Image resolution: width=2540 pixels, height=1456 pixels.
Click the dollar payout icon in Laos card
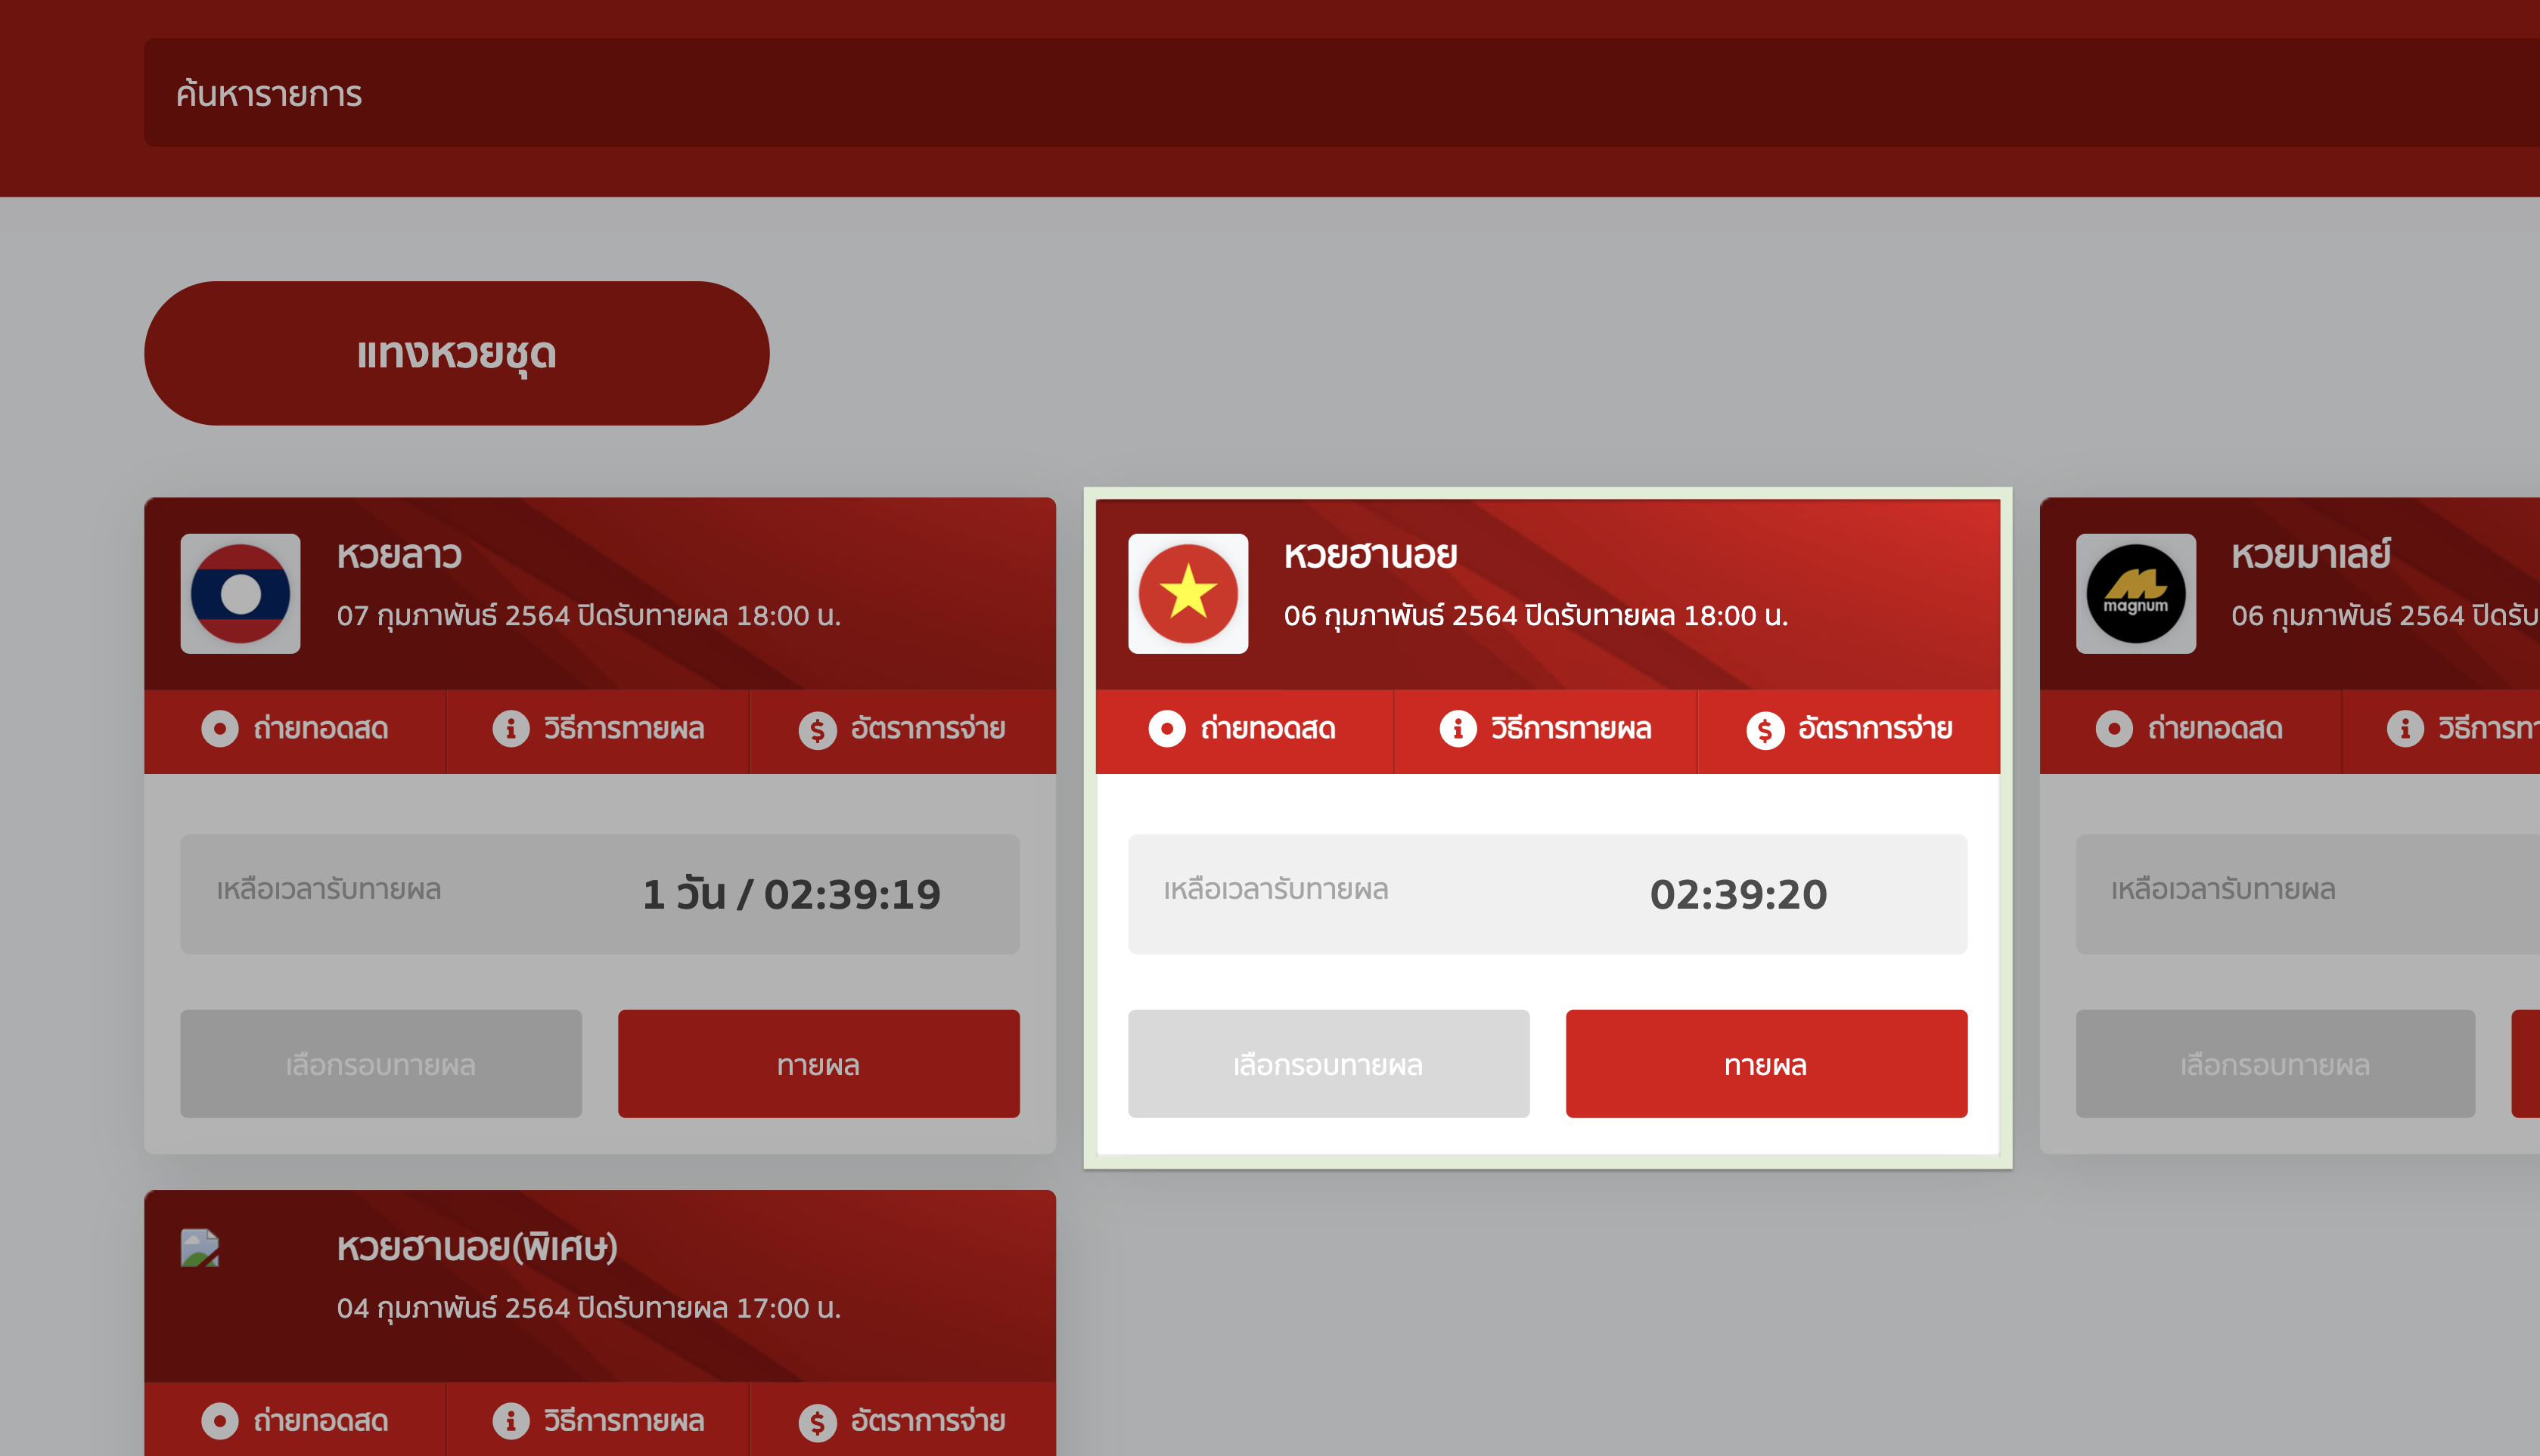(818, 731)
